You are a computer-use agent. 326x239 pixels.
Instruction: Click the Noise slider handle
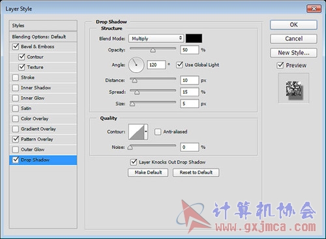click(x=130, y=147)
